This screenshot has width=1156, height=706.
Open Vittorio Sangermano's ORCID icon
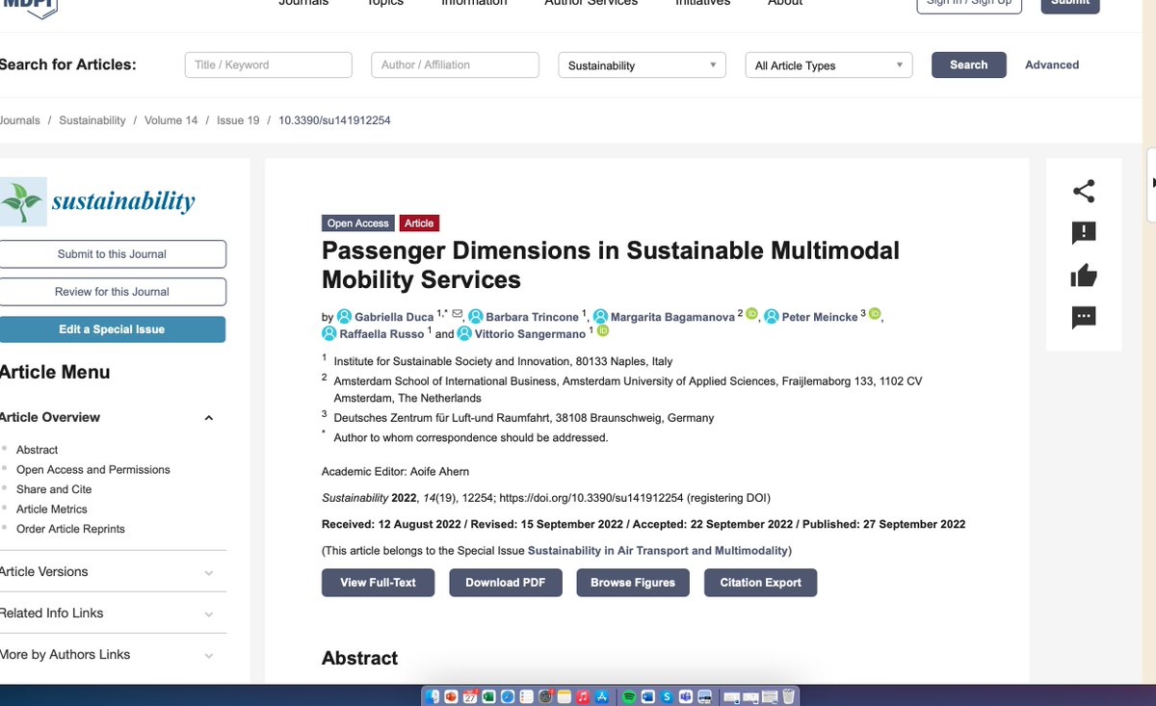[603, 331]
